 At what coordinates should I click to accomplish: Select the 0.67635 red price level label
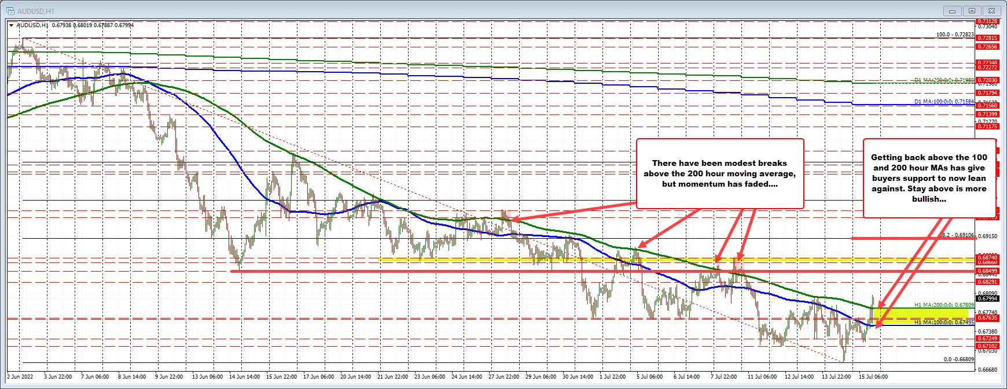pos(987,317)
